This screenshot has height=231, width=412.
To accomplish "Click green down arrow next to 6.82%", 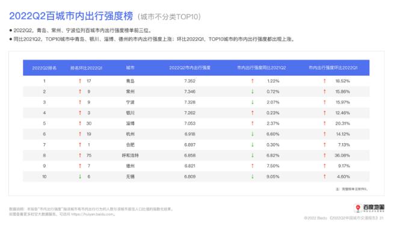I will click(253, 155).
